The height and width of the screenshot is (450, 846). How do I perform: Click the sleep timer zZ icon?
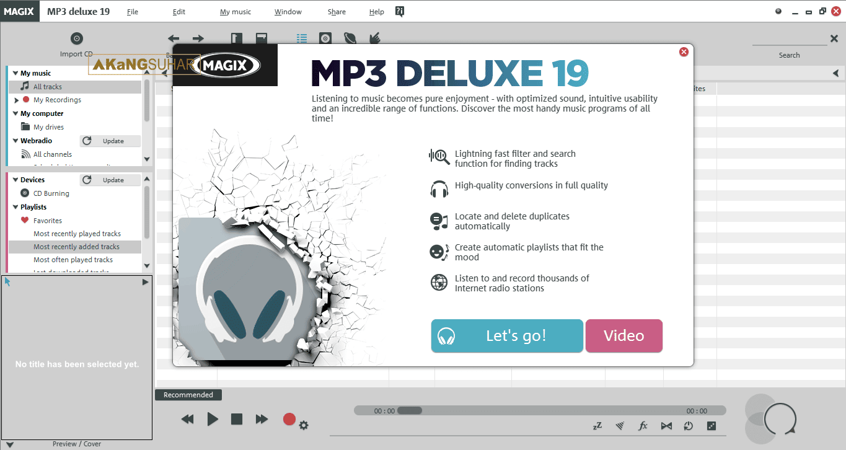click(x=597, y=426)
